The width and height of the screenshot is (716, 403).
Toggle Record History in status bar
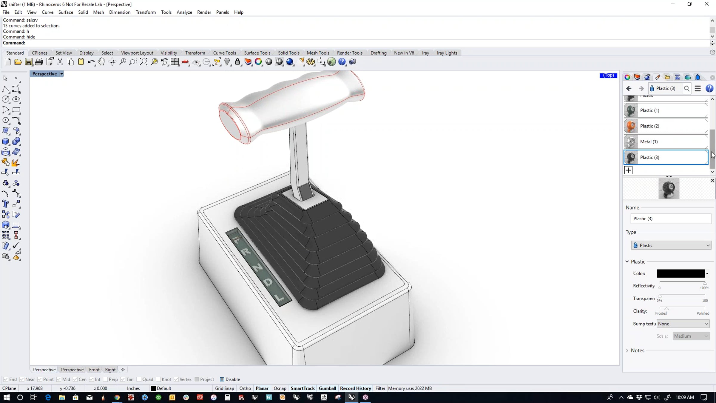355,388
